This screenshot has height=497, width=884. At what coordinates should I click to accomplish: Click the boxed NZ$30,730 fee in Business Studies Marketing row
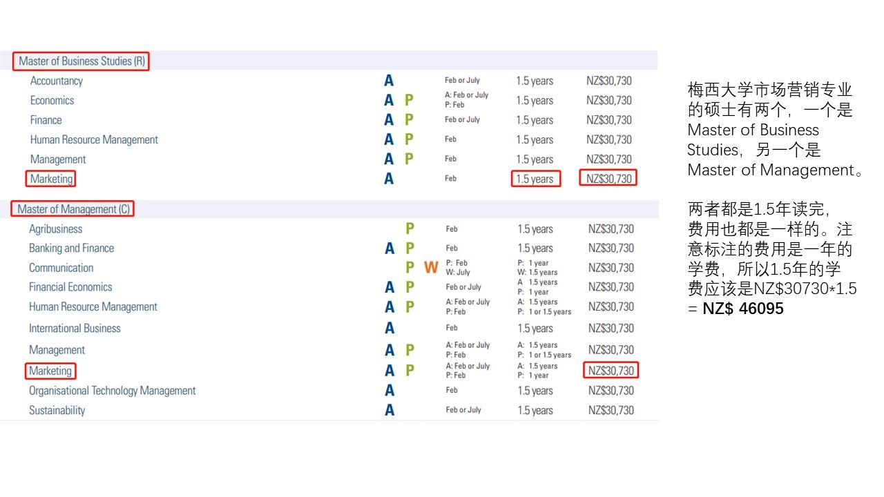point(608,179)
